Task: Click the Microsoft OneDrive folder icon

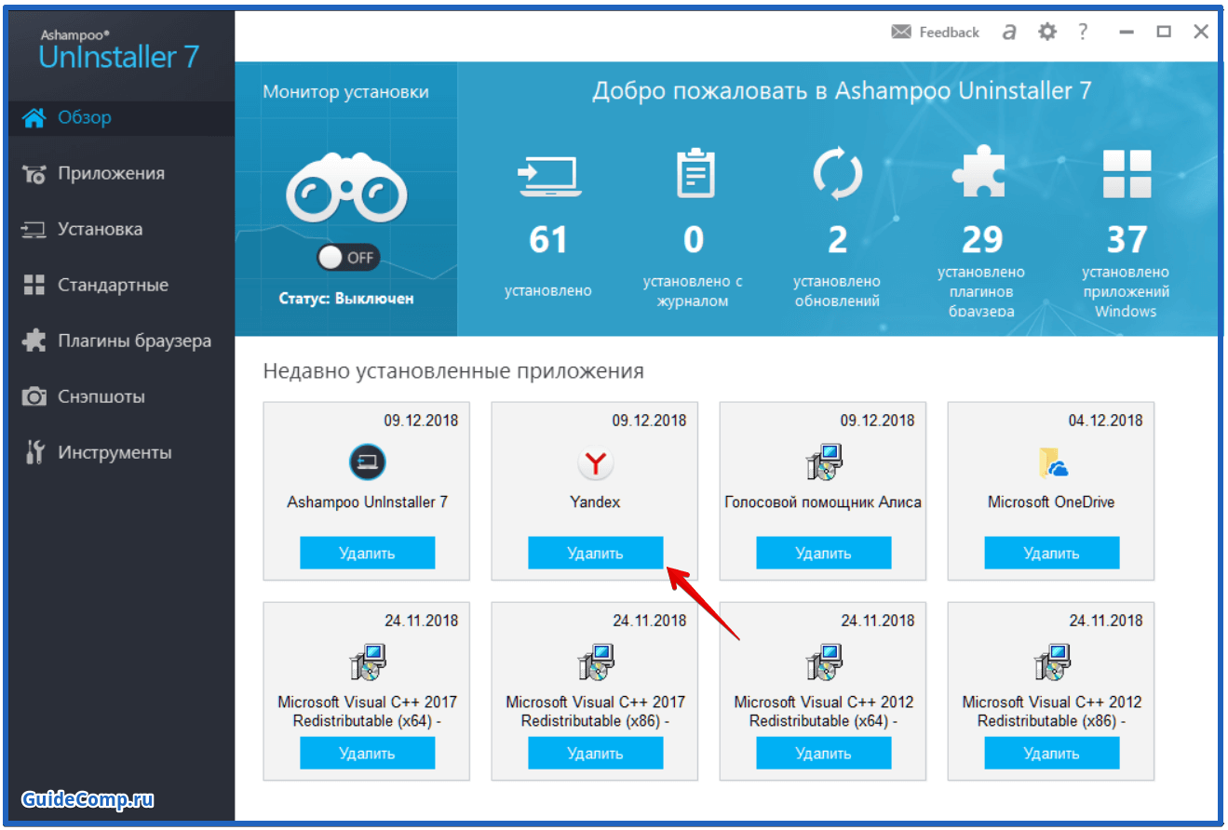Action: click(x=1052, y=462)
